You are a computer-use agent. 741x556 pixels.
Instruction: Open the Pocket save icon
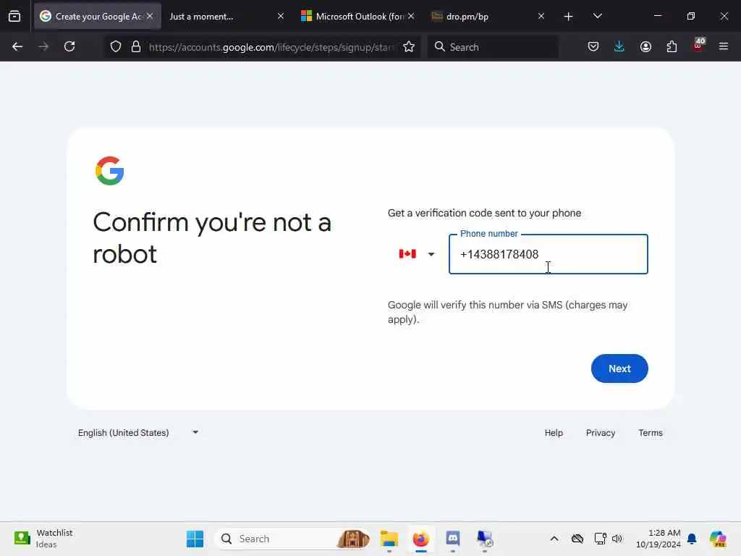pyautogui.click(x=593, y=46)
